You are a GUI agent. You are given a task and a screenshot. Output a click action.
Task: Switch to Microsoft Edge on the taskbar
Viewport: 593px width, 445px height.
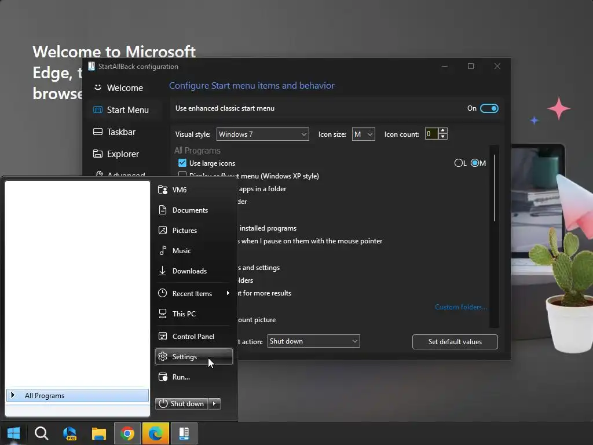(x=155, y=433)
